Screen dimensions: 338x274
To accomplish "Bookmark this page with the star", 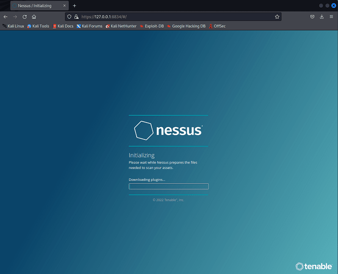I will click(x=277, y=17).
